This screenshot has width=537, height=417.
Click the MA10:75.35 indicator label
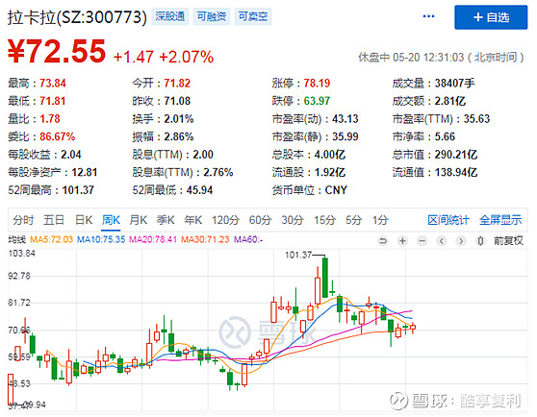pyautogui.click(x=101, y=239)
